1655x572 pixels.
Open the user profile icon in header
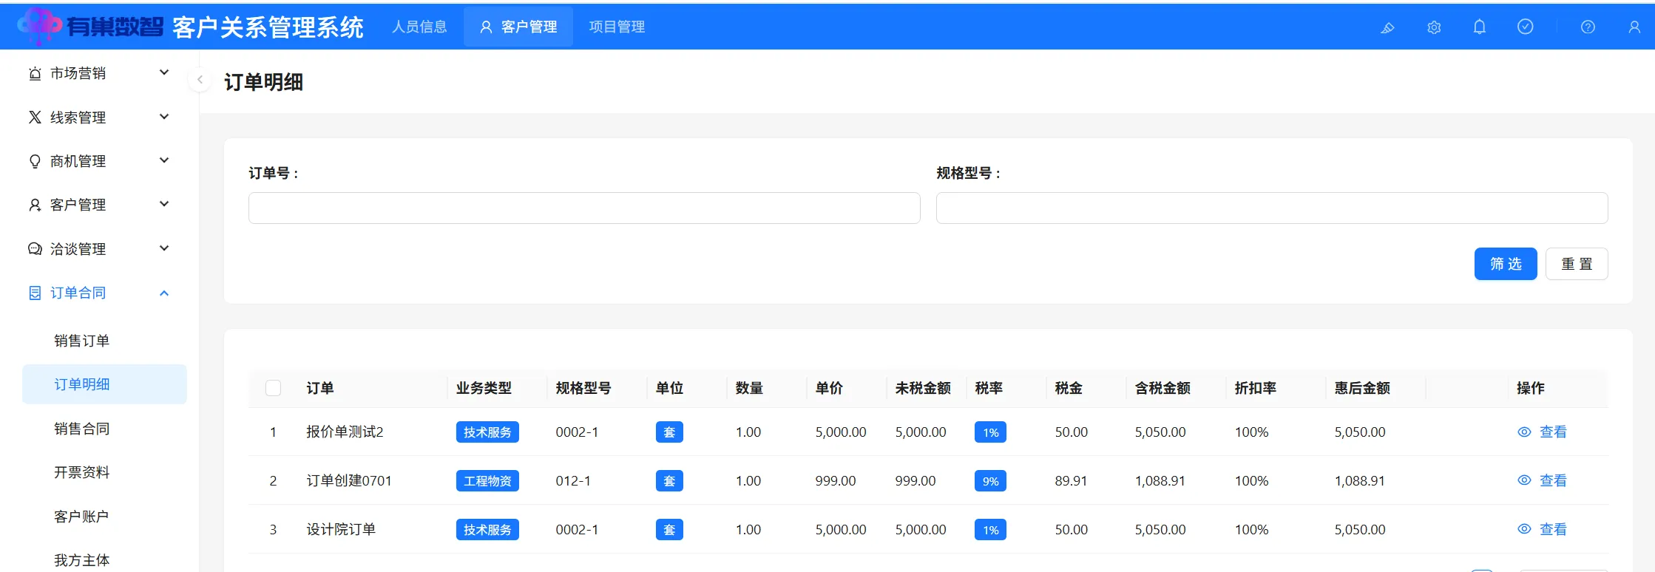1634,27
